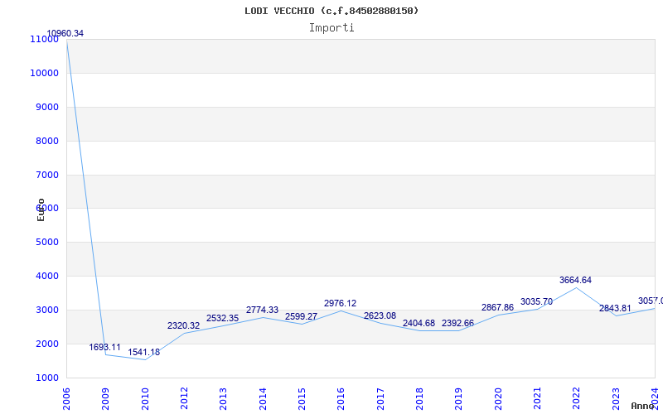
Task: Click the 2021 x-axis year
Action: 537,399
